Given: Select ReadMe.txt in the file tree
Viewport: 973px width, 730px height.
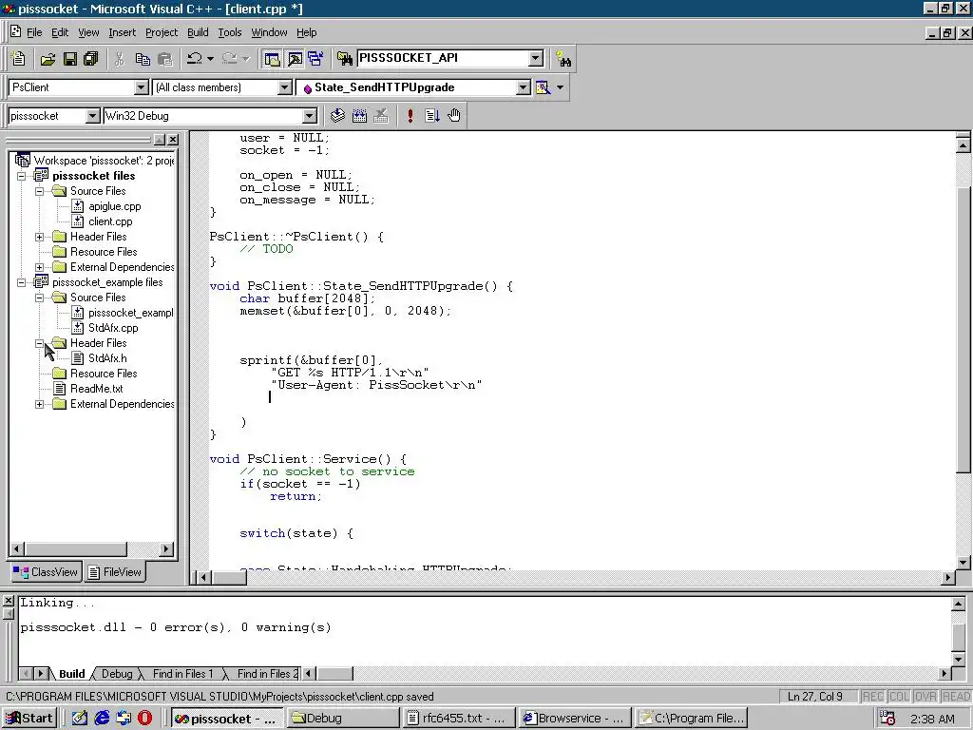Looking at the screenshot, I should pyautogui.click(x=96, y=389).
